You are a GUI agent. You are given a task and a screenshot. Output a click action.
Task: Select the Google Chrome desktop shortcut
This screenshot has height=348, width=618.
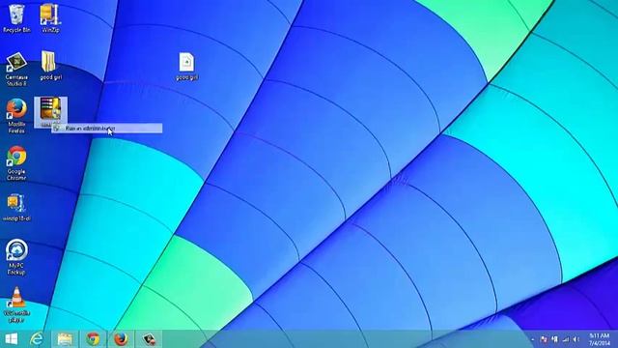[x=16, y=163]
